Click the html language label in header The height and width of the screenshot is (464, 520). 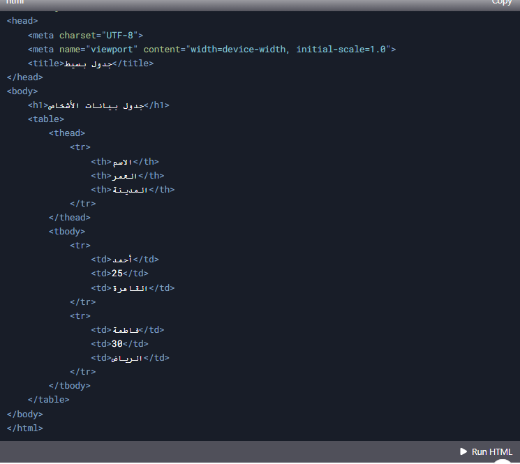tap(15, 2)
